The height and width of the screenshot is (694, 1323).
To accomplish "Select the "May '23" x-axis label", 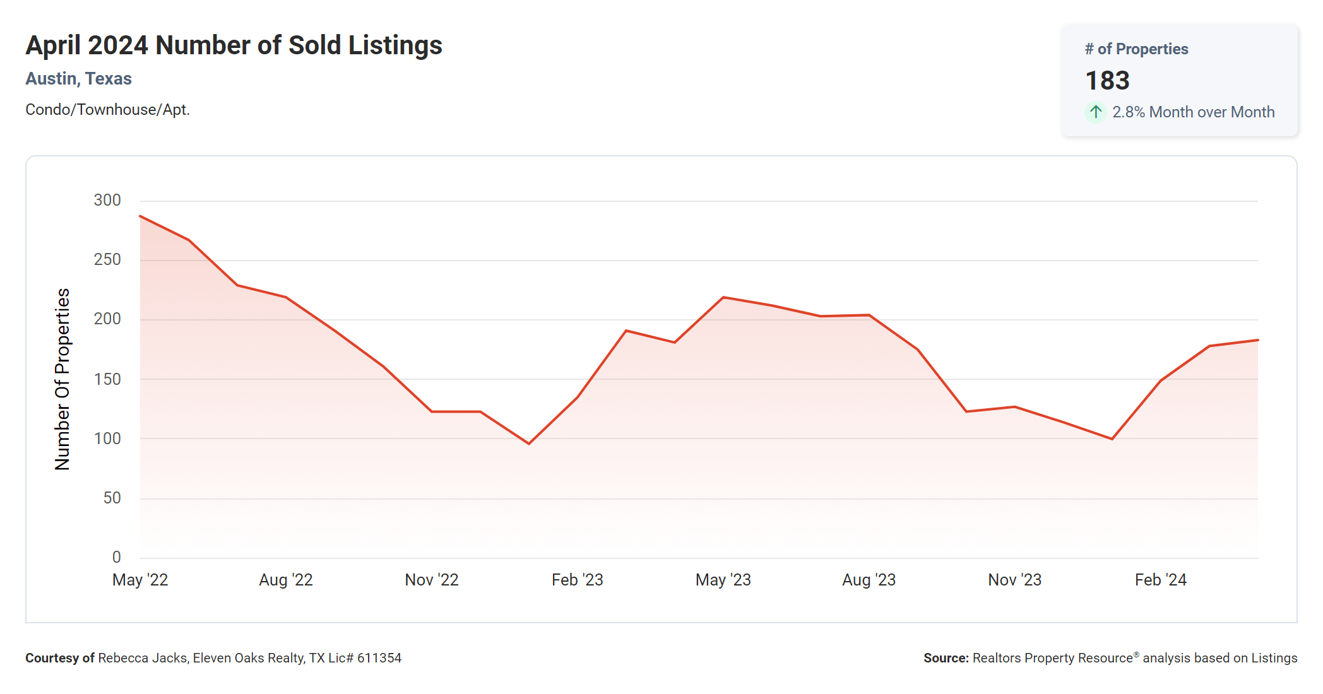I will click(x=723, y=580).
